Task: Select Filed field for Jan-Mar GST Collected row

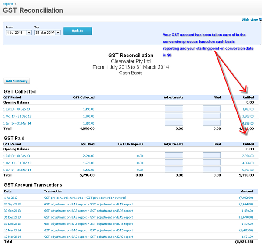Action: 212,123
